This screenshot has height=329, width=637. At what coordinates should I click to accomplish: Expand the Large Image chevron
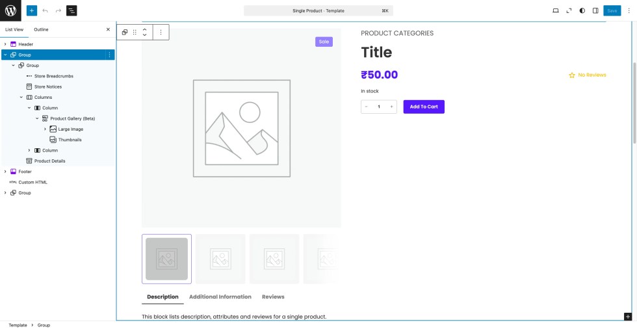[45, 129]
